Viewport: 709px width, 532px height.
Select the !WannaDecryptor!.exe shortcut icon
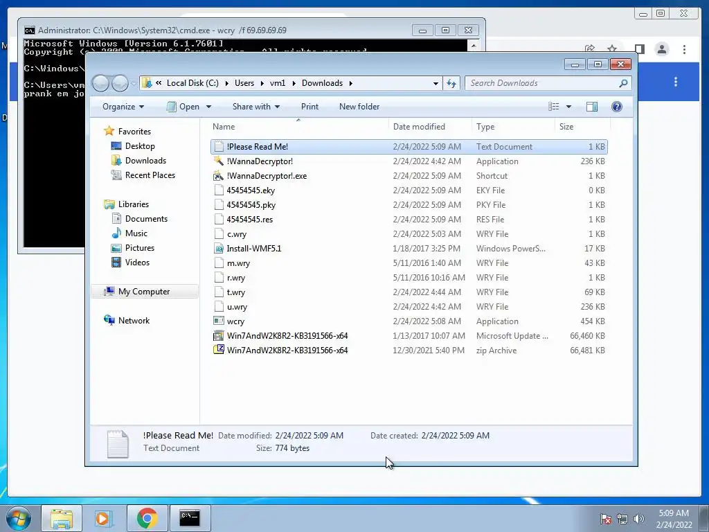point(219,175)
